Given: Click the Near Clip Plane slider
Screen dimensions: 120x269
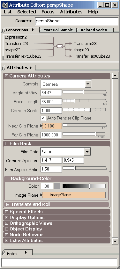Looking at the screenshot, I should (84, 125).
